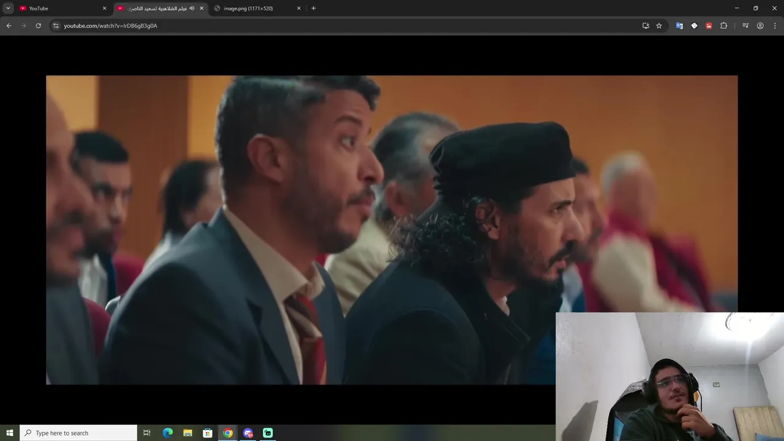
Task: Open the media controls music icon
Action: [745, 26]
